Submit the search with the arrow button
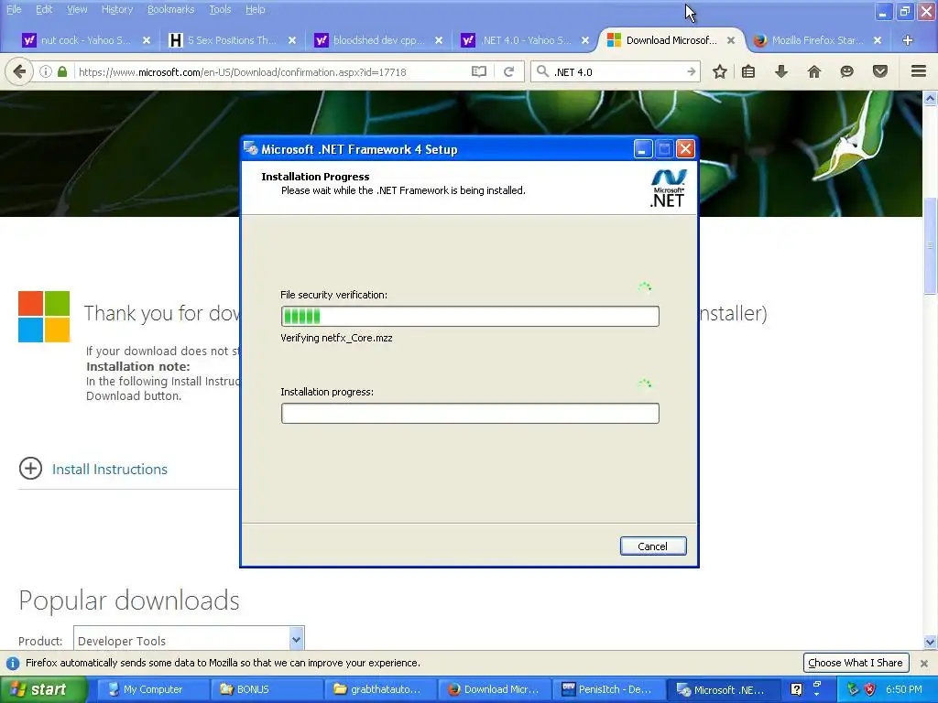Screen dimensions: 938x703 pyautogui.click(x=691, y=71)
